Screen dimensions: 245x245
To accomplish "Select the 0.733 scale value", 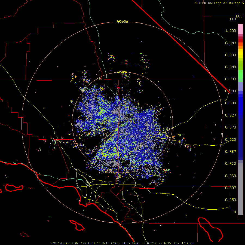I will click(231, 91).
